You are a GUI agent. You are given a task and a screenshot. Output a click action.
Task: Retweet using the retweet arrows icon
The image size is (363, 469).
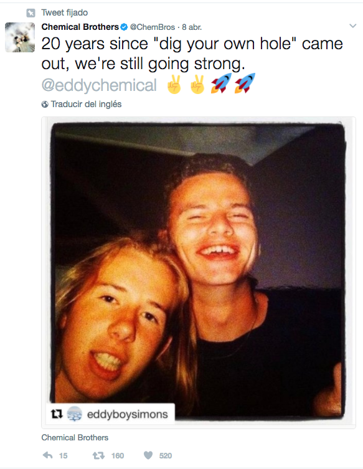click(x=98, y=455)
